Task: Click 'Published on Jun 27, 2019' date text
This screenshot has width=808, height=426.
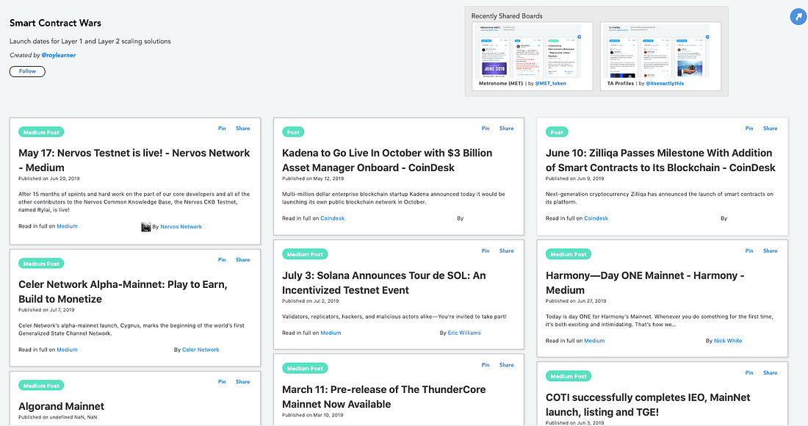Action: click(576, 301)
